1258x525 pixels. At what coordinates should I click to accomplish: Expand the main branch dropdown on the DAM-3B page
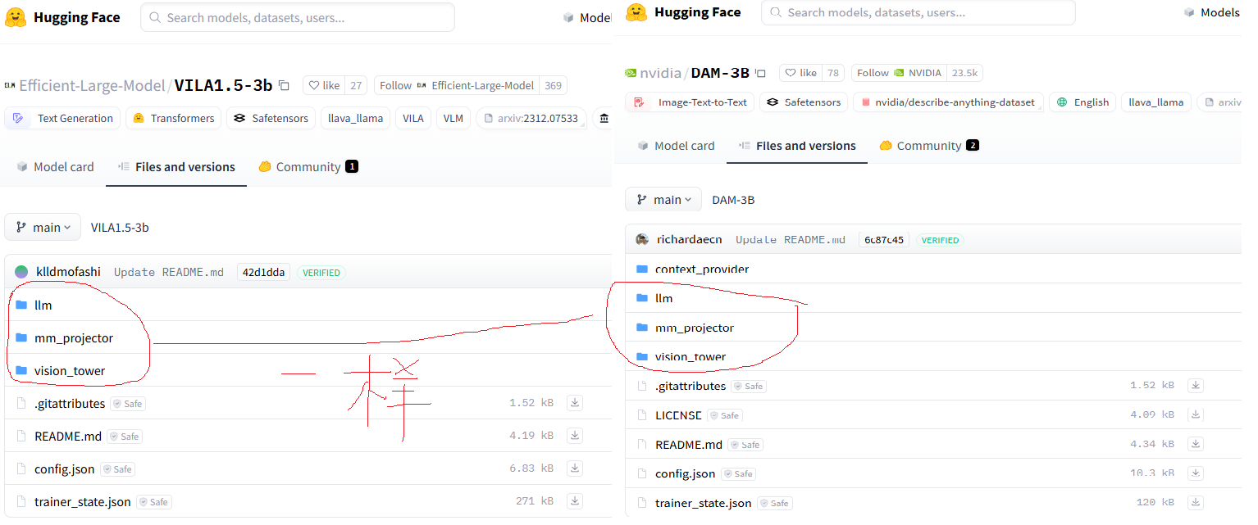pyautogui.click(x=663, y=200)
